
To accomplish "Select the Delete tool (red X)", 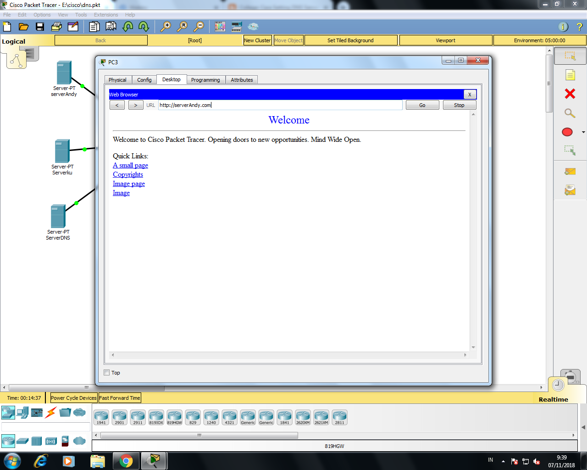I will [570, 94].
